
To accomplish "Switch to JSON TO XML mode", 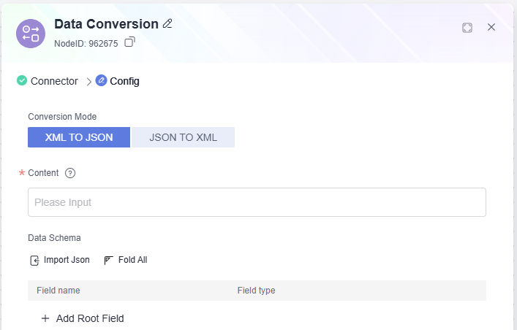I will coord(183,137).
